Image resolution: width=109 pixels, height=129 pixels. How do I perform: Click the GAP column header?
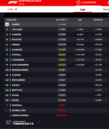(x=80, y=20)
